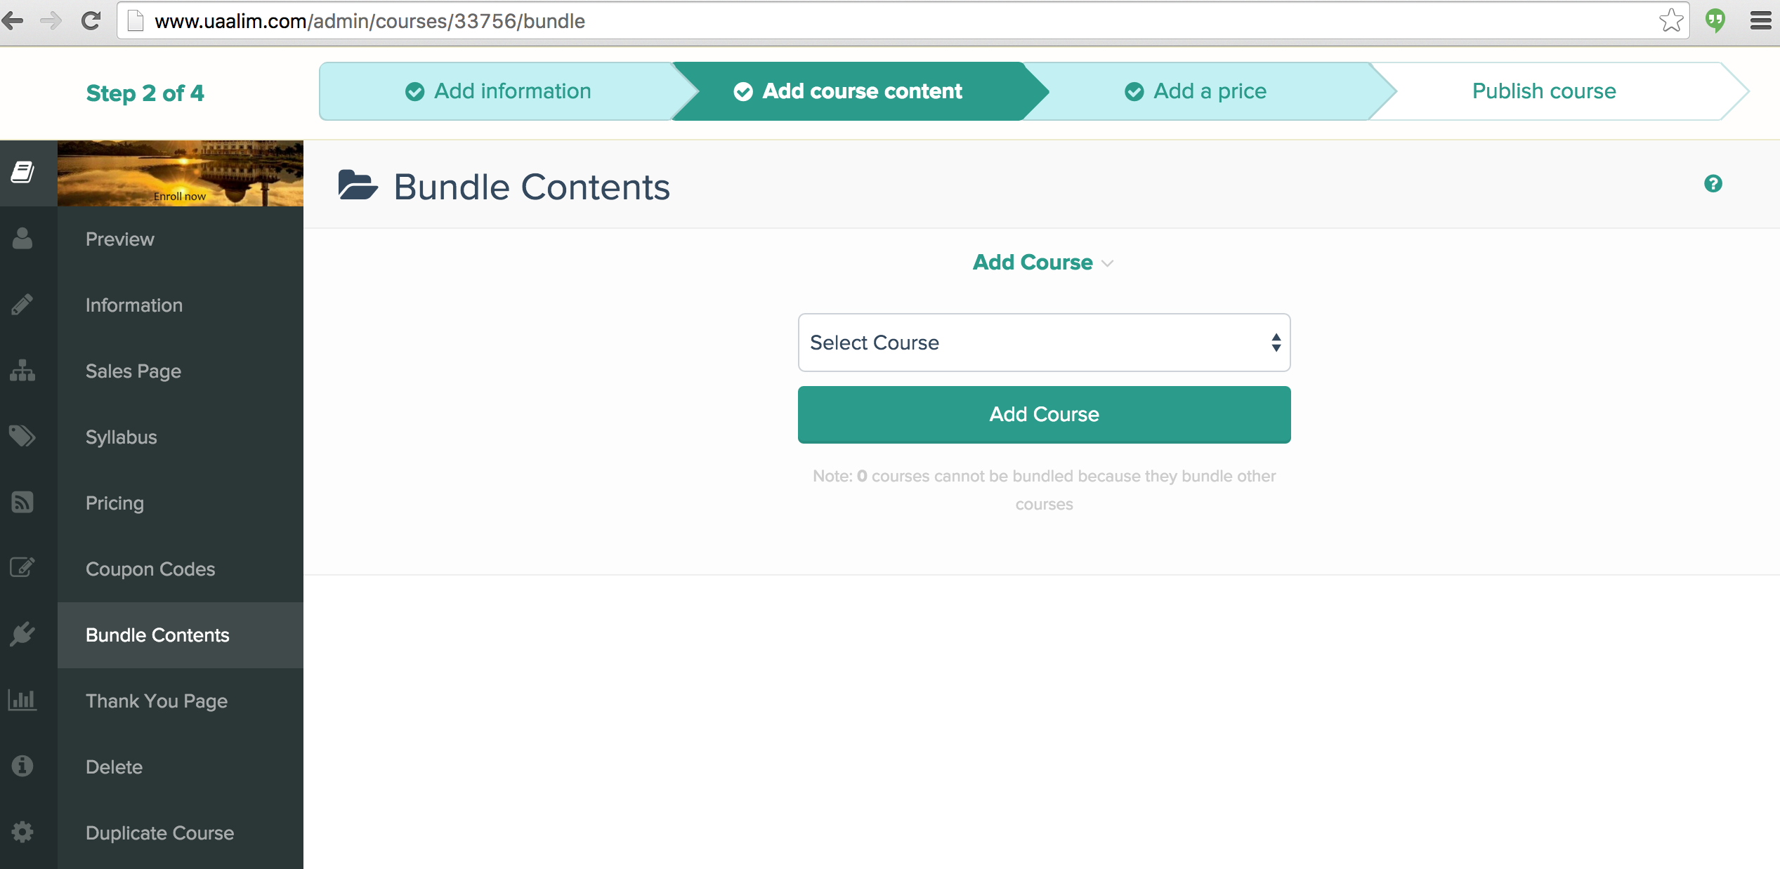1780x869 pixels.
Task: Bookmark the page with the star icon
Action: point(1671,21)
